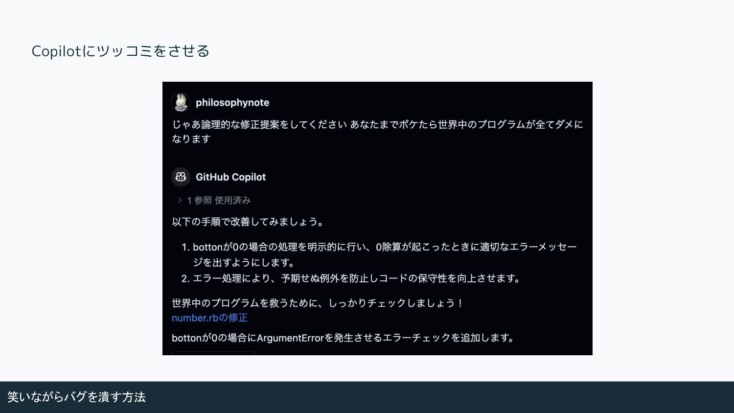
Task: Click list item 2 about エラー処理
Action: 351,278
